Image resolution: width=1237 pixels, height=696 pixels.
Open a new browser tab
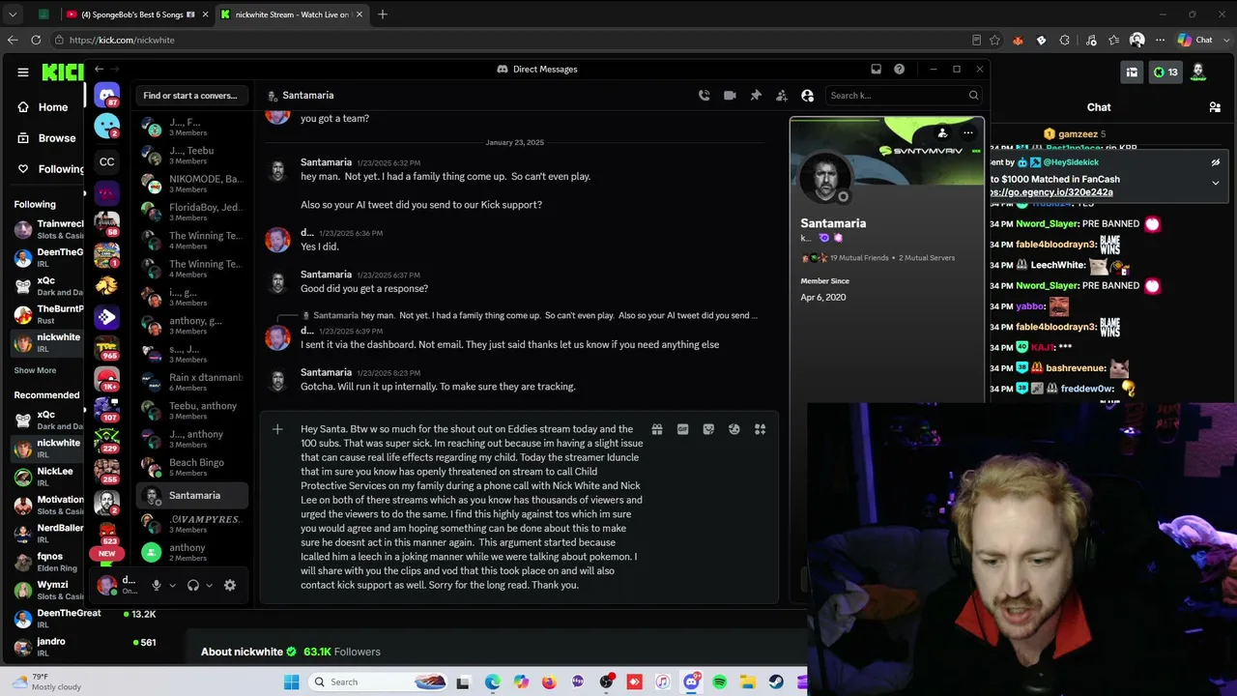[x=383, y=14]
